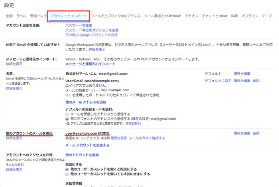The width and height of the screenshot is (279, 187).
Task: Set User/Gmail address as default with デフォルトに設定
Action: click(x=218, y=81)
